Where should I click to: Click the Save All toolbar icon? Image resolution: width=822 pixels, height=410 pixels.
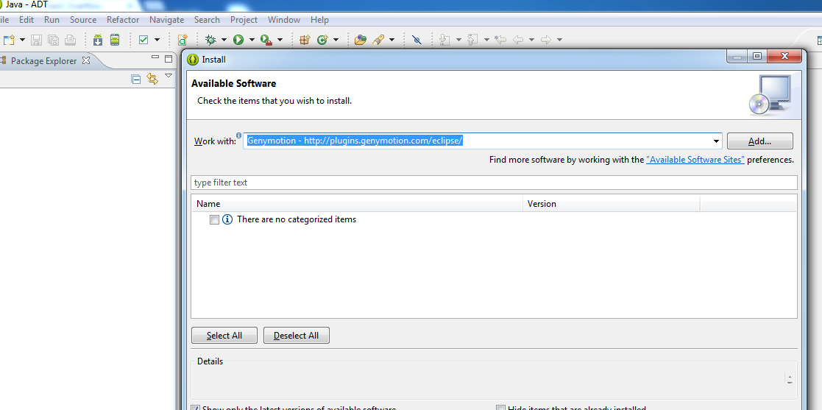(x=53, y=40)
